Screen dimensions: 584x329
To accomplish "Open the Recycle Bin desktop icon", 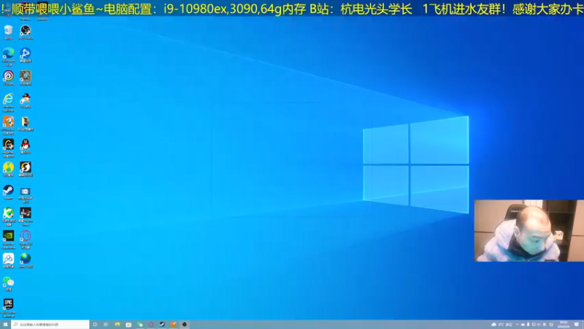I will [x=8, y=32].
